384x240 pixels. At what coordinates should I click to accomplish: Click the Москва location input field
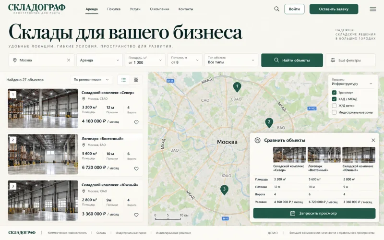(x=41, y=60)
